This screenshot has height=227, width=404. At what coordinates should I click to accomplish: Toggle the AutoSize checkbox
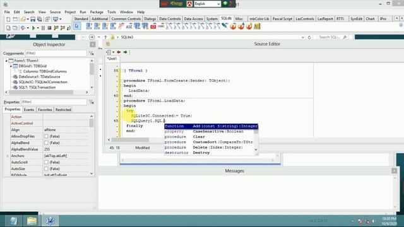[x=46, y=169]
